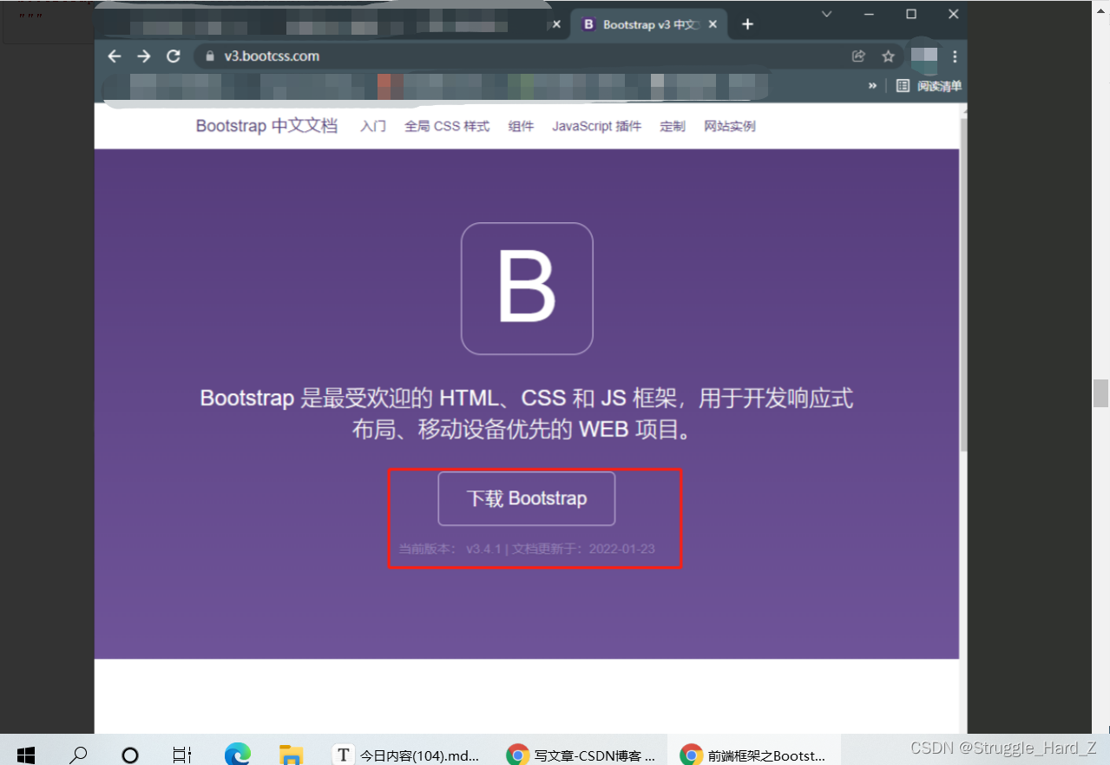Open a new browser tab with plus
The height and width of the screenshot is (765, 1110).
(x=747, y=24)
